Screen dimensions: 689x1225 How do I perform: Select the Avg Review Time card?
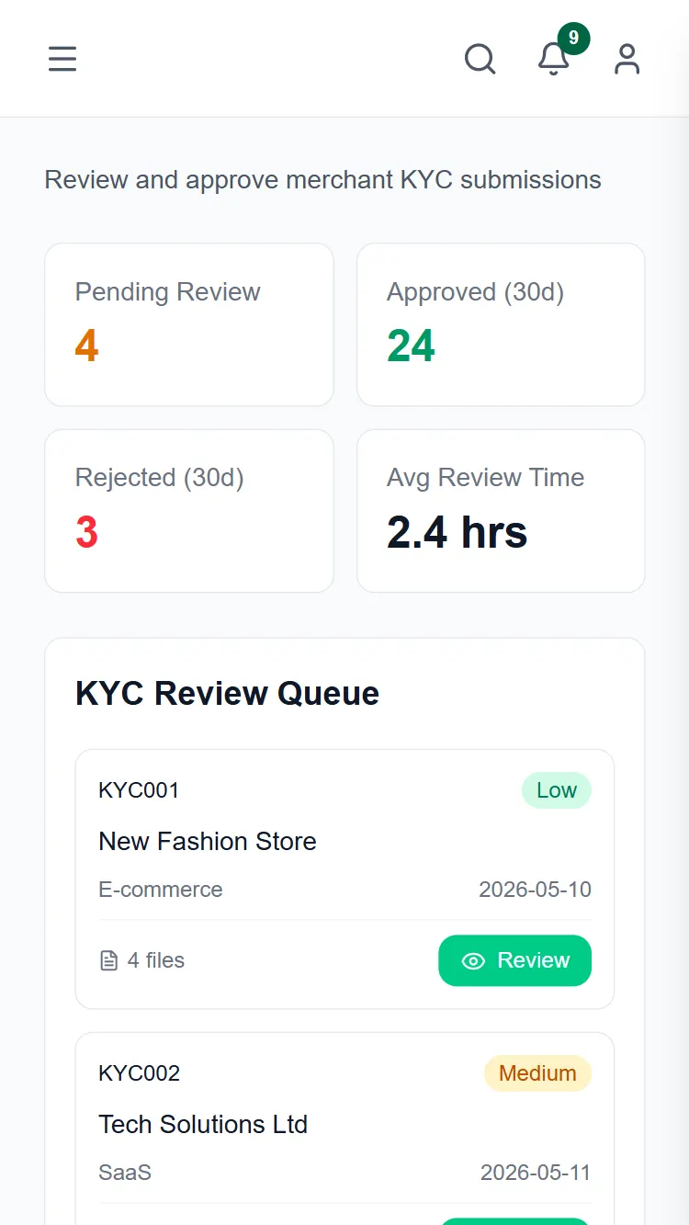click(501, 511)
